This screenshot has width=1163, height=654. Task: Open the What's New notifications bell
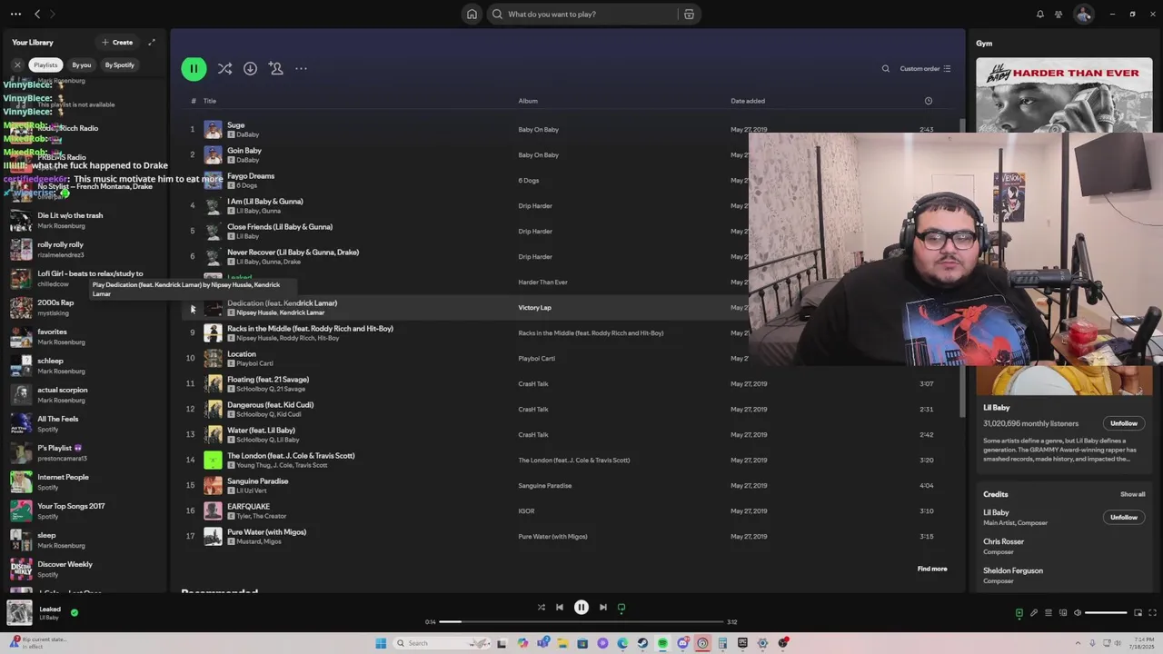tap(1040, 14)
